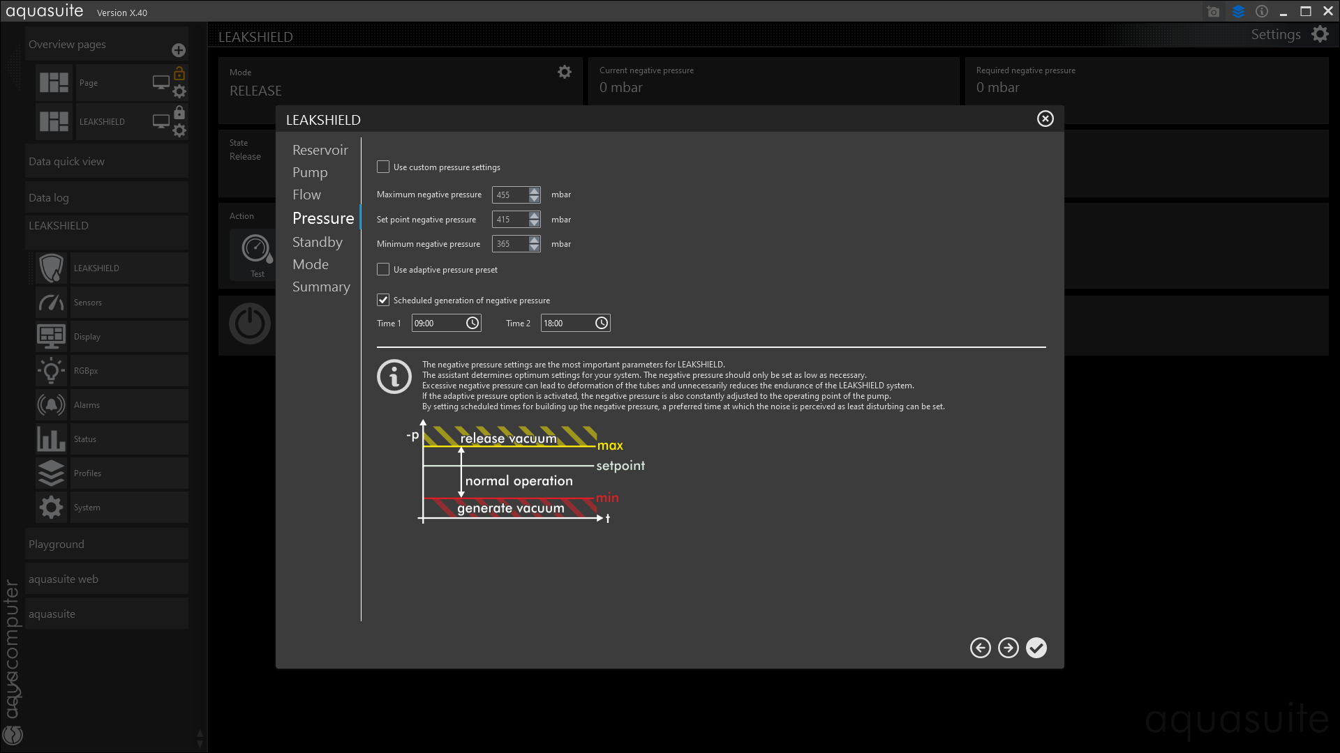Toggle orange lock on Page entry
1340x753 pixels.
(179, 73)
